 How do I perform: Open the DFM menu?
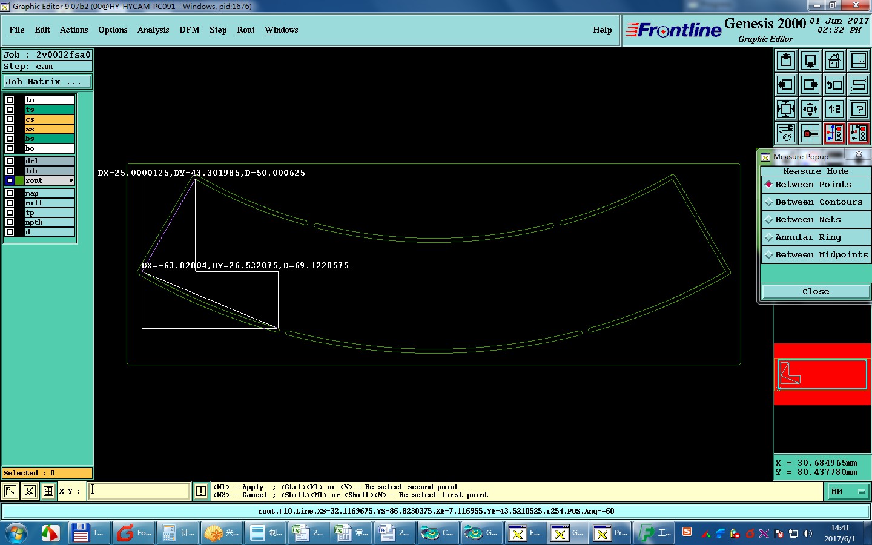190,30
